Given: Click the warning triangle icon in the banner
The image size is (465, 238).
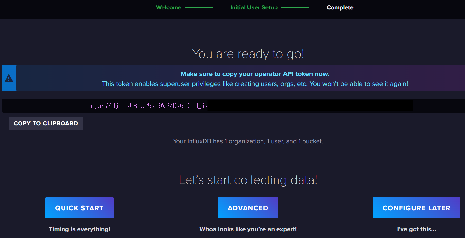Looking at the screenshot, I should 9,78.
